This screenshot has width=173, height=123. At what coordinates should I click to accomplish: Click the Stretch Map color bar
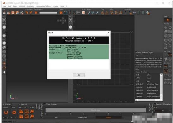pos(96,110)
